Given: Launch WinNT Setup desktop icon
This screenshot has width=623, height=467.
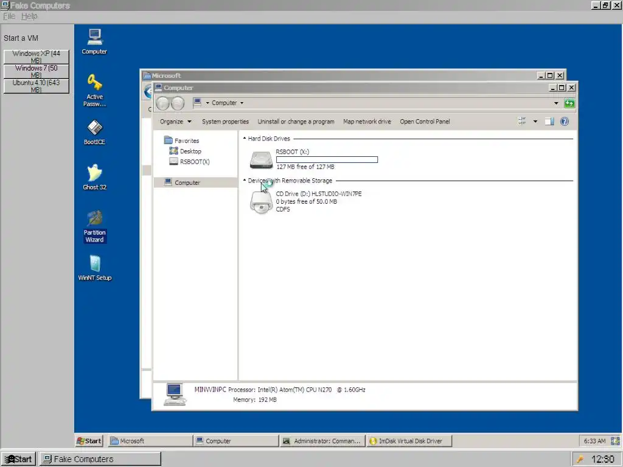Looking at the screenshot, I should coord(94,268).
